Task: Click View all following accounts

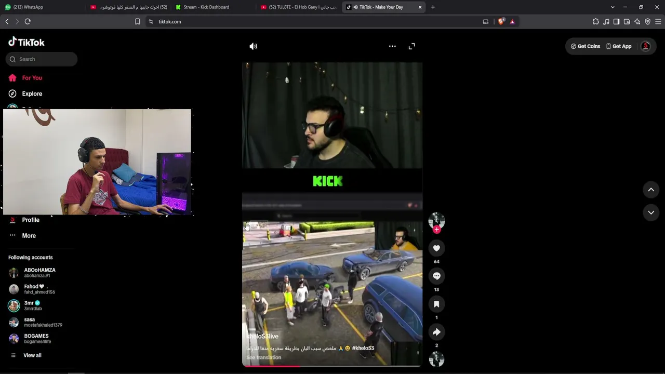Action: [x=32, y=355]
